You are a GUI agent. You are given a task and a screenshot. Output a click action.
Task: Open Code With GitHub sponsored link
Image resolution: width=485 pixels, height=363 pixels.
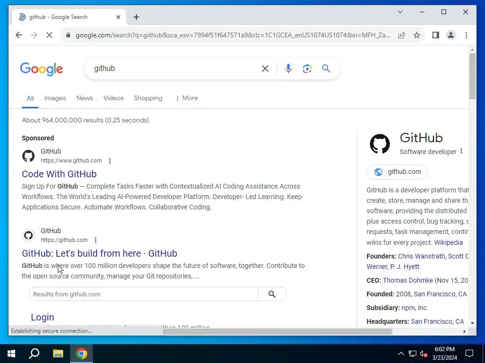(59, 174)
